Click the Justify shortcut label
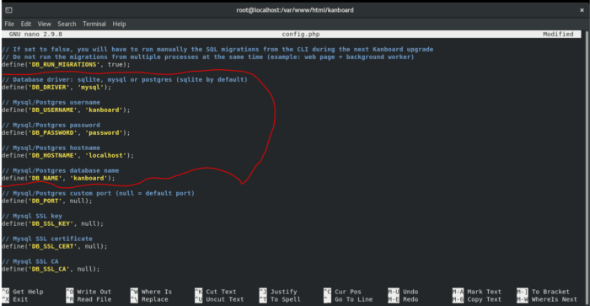Screen dimensions: 590x306 (x=284, y=292)
